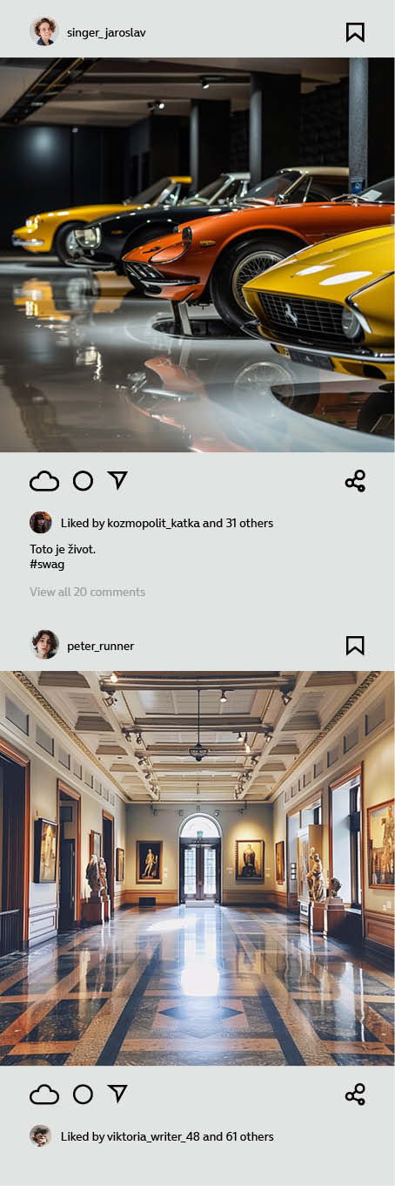Share the museum hall post
This screenshot has height=1186, width=395.
click(x=355, y=1095)
